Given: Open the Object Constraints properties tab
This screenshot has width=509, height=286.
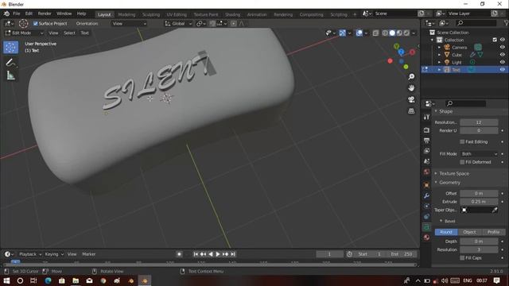Looking at the screenshot, I should 426,216.
